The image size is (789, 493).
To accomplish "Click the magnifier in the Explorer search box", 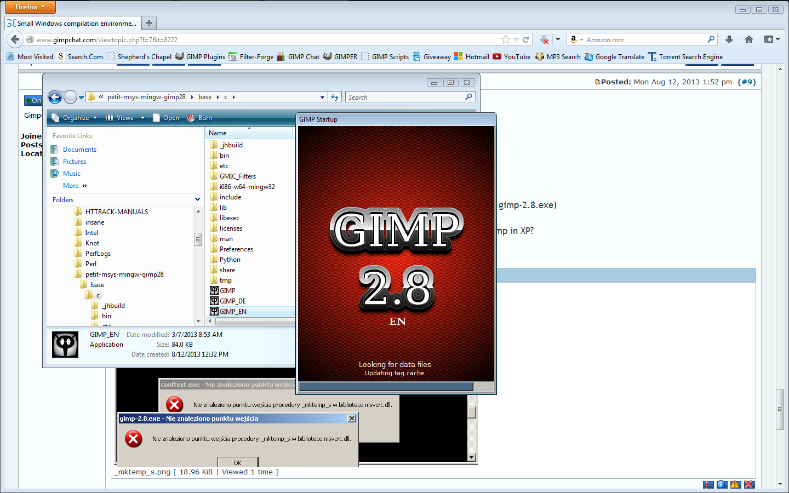I will pyautogui.click(x=468, y=97).
